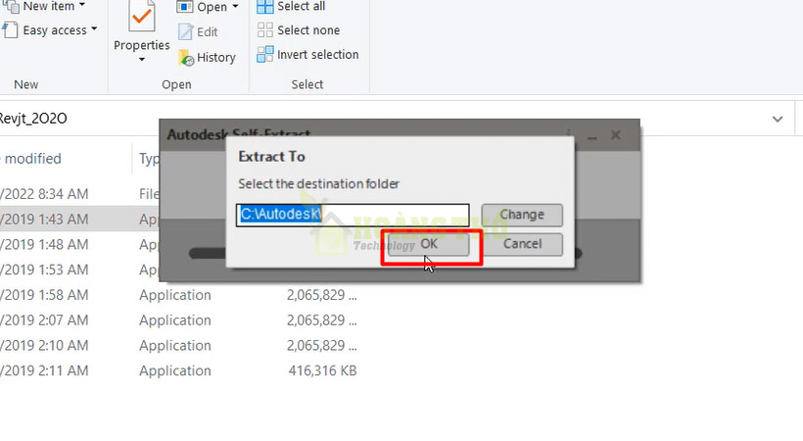Click the Invert selection icon
Image resolution: width=803 pixels, height=441 pixels.
[x=264, y=54]
